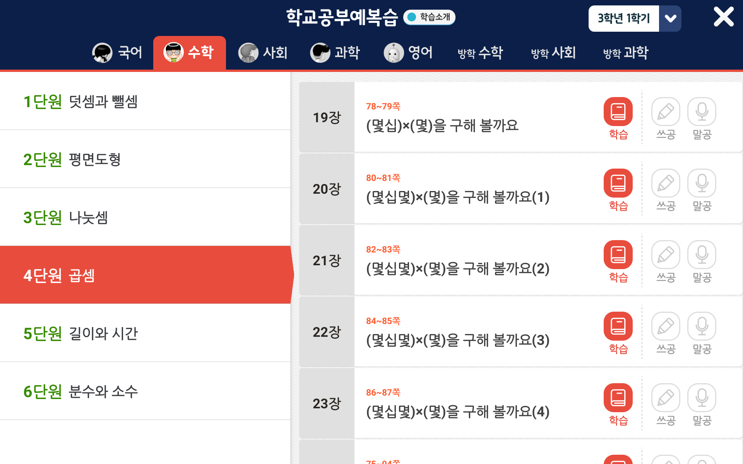743x464 pixels.
Task: Tap the 말공 microphone icon for 22장
Action: click(702, 326)
